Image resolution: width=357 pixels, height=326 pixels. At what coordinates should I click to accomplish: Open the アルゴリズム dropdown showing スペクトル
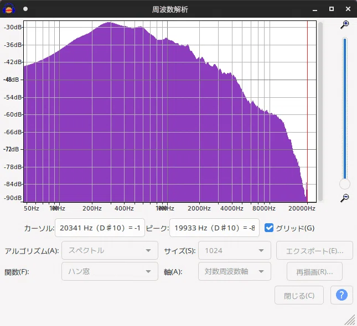(x=110, y=250)
